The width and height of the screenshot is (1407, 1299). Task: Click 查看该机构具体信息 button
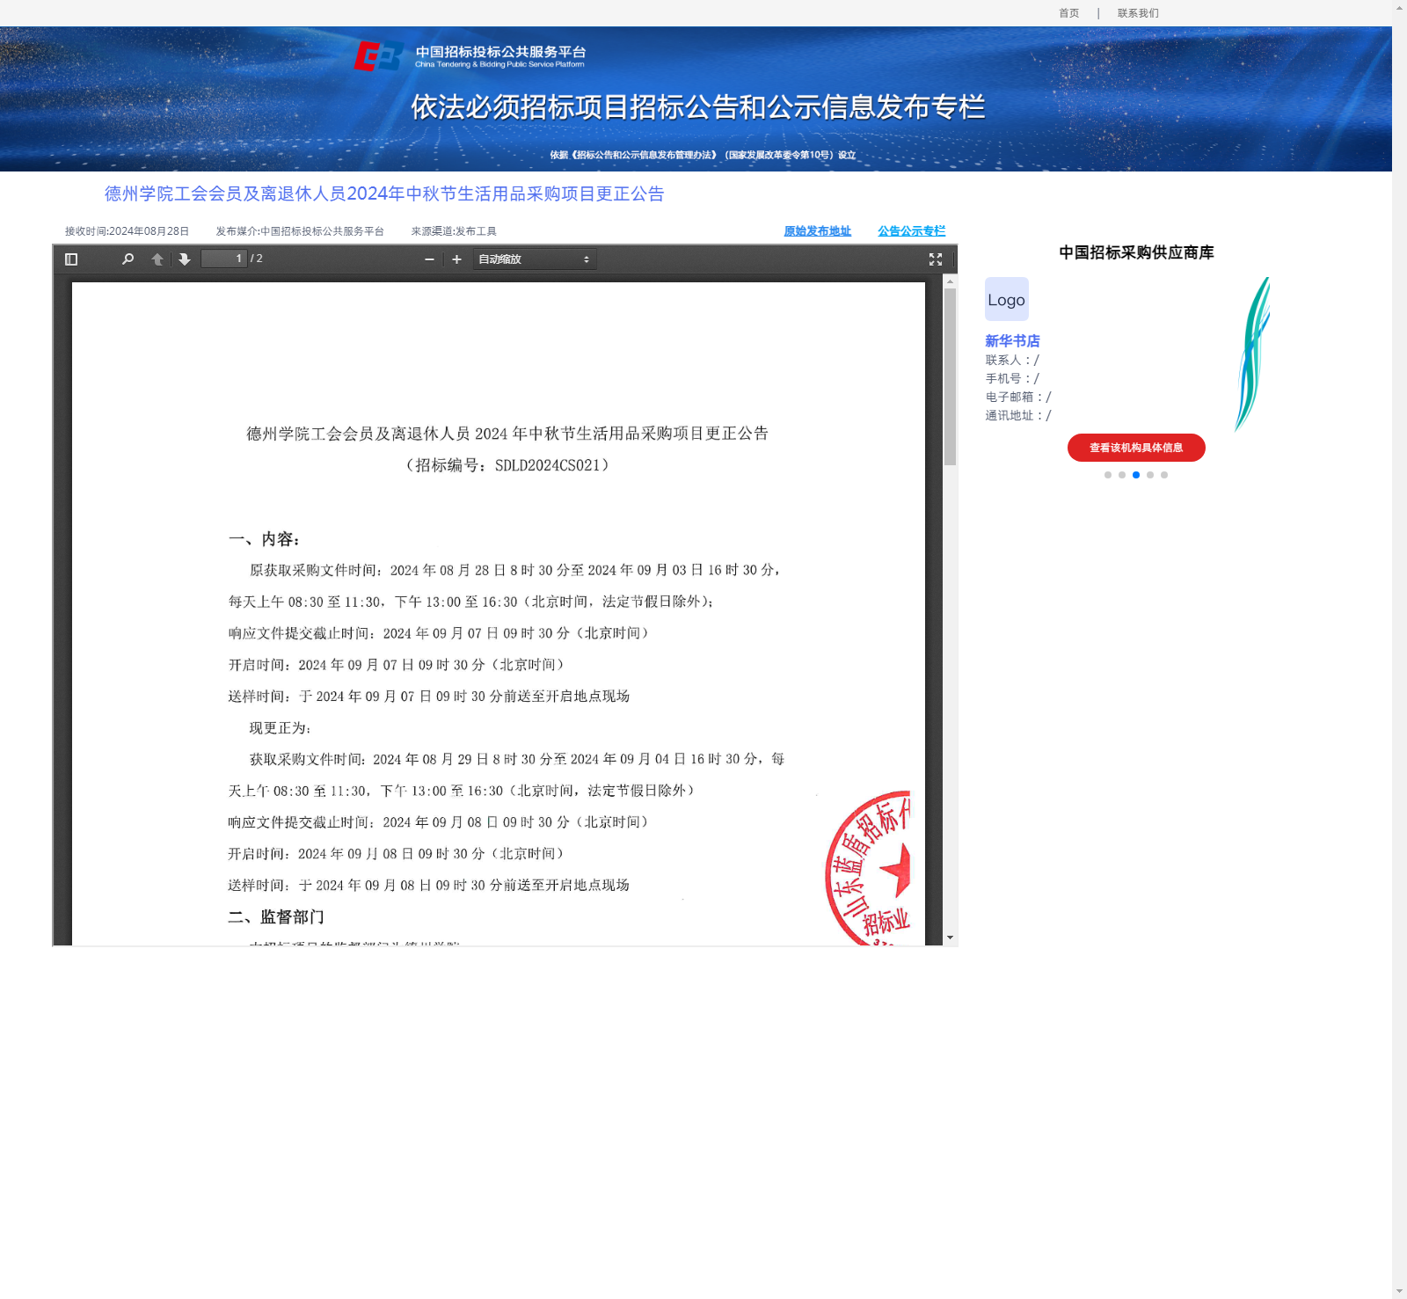[1136, 448]
